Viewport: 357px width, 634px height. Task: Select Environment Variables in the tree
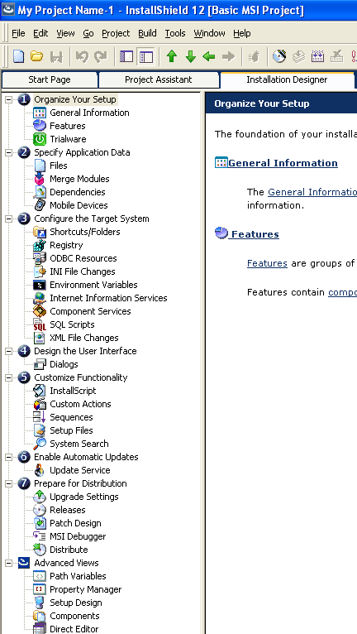coord(93,285)
